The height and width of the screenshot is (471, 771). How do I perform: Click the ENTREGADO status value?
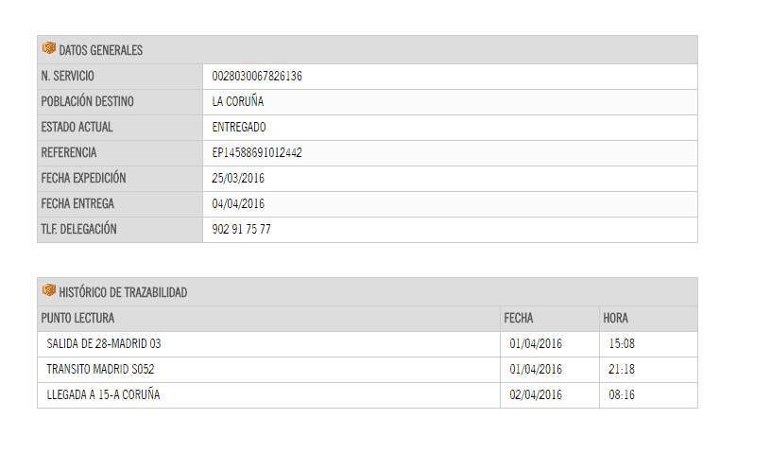[x=239, y=128]
